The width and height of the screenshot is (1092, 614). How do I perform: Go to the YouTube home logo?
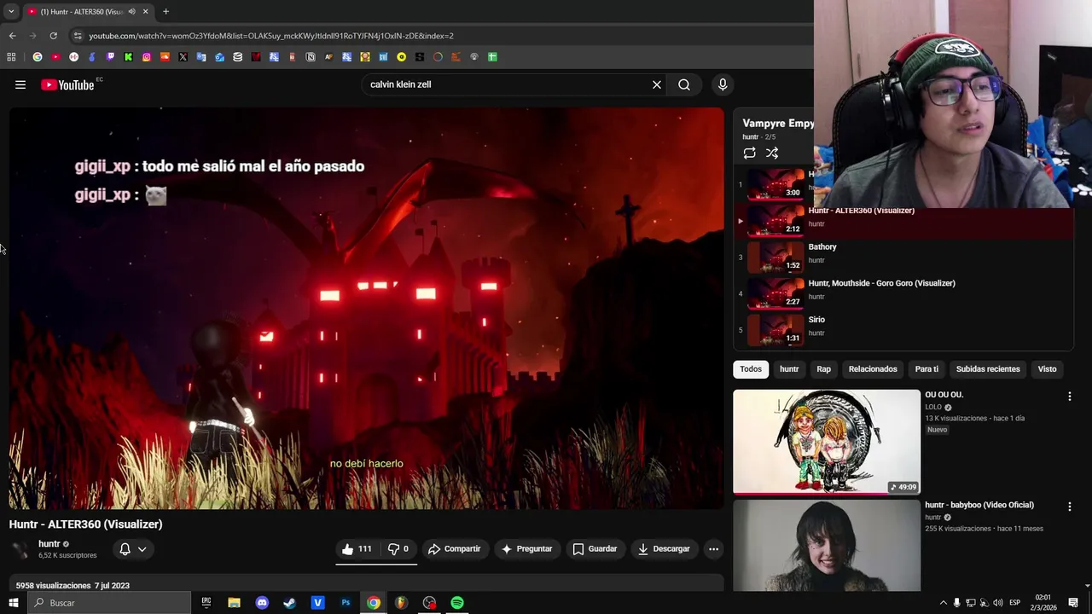67,84
